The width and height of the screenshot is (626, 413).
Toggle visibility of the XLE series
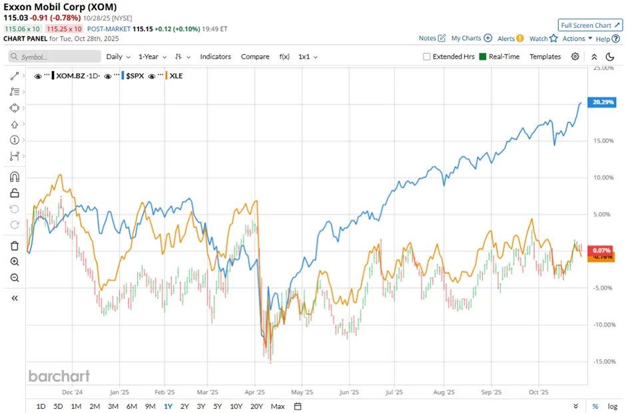pos(151,75)
